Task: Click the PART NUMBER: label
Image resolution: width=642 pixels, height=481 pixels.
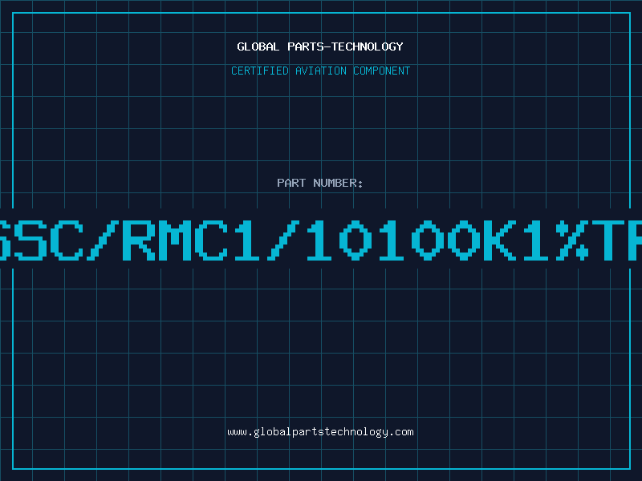Action: tap(320, 183)
